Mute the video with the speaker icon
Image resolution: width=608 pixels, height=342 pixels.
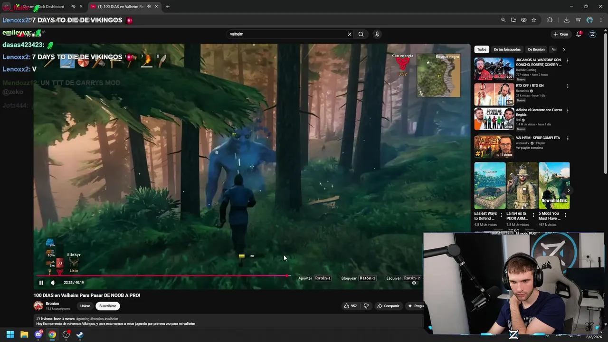pyautogui.click(x=53, y=283)
